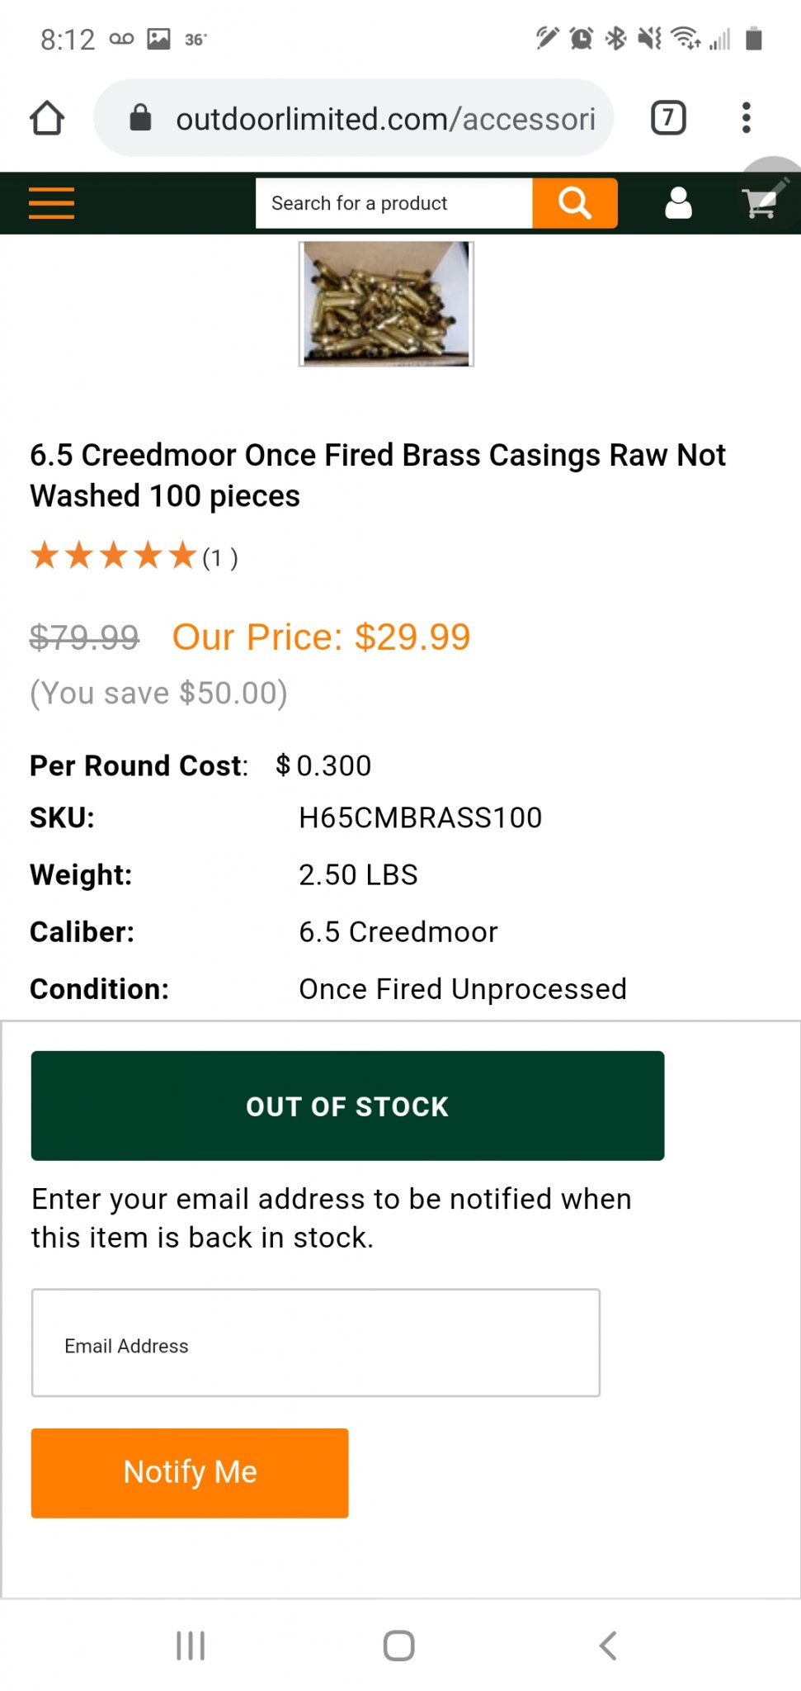The width and height of the screenshot is (801, 1691).
Task: Select the brass casings product thumbnail
Action: (x=386, y=304)
